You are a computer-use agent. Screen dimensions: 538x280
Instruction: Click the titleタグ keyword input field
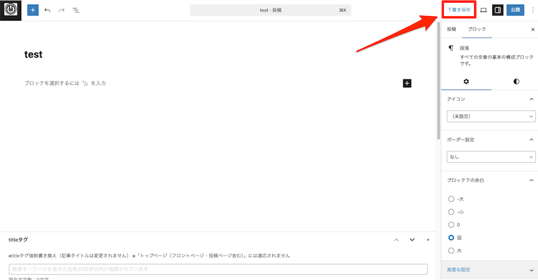click(218, 269)
